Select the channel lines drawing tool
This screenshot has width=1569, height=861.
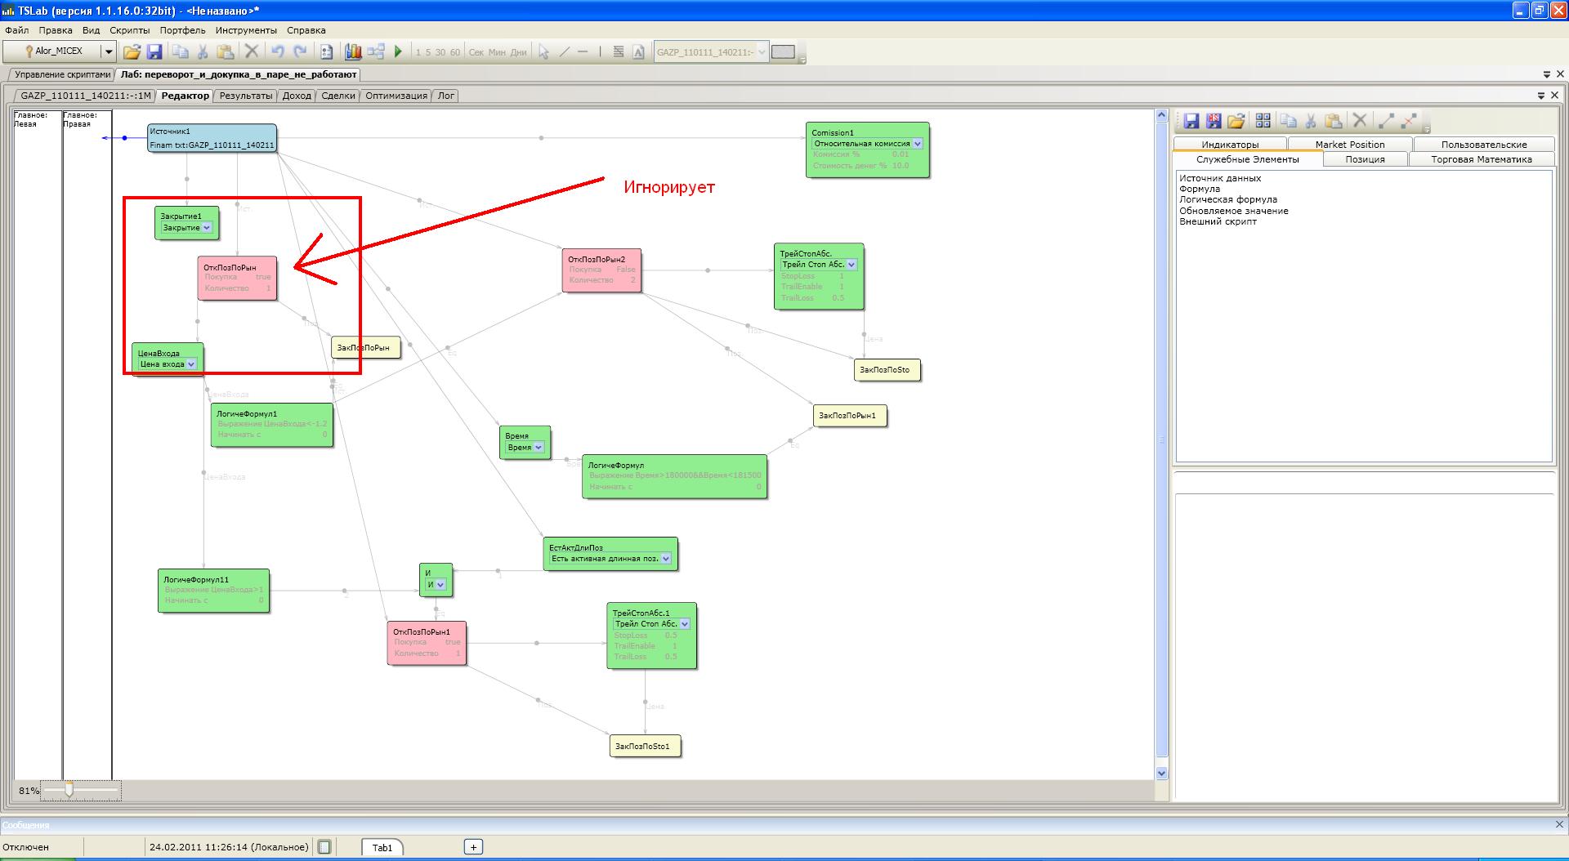(619, 51)
